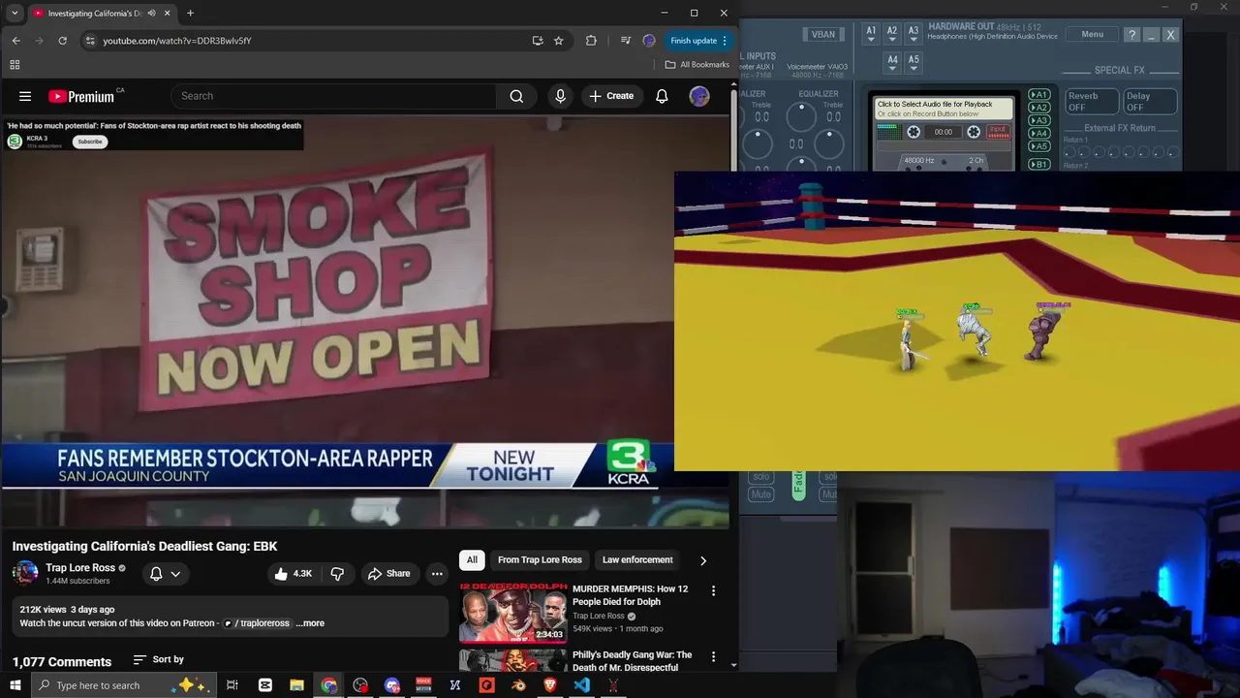Open Sort by for comments
1240x698 pixels.
coord(159,659)
